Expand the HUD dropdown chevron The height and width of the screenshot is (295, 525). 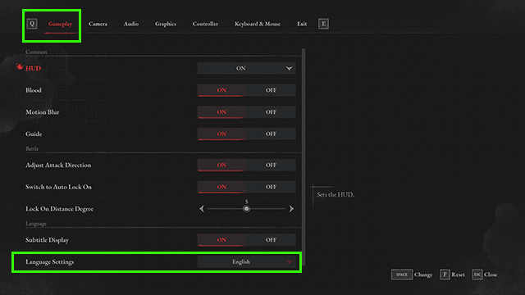tap(289, 68)
